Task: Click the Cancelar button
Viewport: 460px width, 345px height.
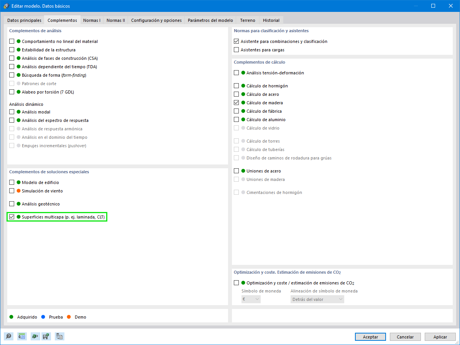Action: point(405,337)
